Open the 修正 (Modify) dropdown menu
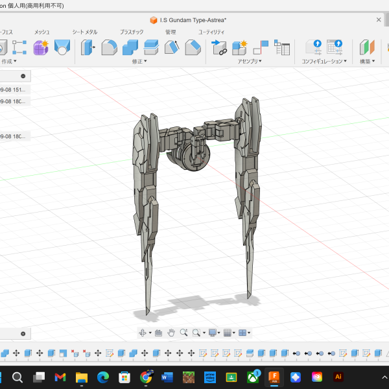The width and height of the screenshot is (389, 389). click(139, 62)
